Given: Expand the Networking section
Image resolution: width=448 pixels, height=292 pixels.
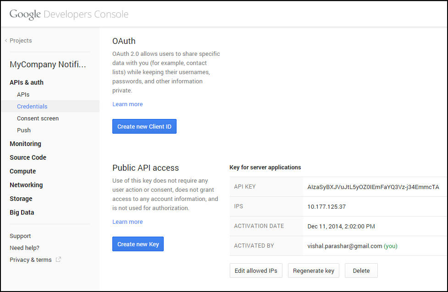Looking at the screenshot, I should click(x=26, y=185).
